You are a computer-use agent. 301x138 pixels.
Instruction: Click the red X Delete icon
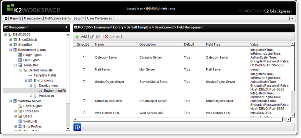point(106,37)
